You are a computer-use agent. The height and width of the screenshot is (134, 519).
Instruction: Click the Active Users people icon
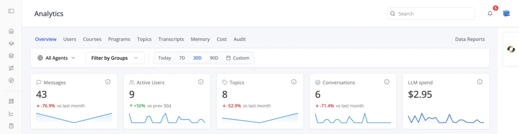132,82
